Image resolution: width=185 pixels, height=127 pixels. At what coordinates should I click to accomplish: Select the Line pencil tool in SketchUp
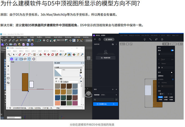point(24,55)
